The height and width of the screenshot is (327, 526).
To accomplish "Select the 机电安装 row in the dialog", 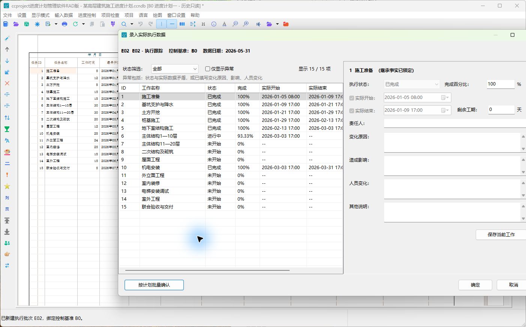I will (x=231, y=168).
